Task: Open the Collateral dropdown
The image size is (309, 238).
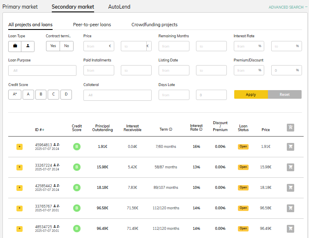Action: (118, 95)
